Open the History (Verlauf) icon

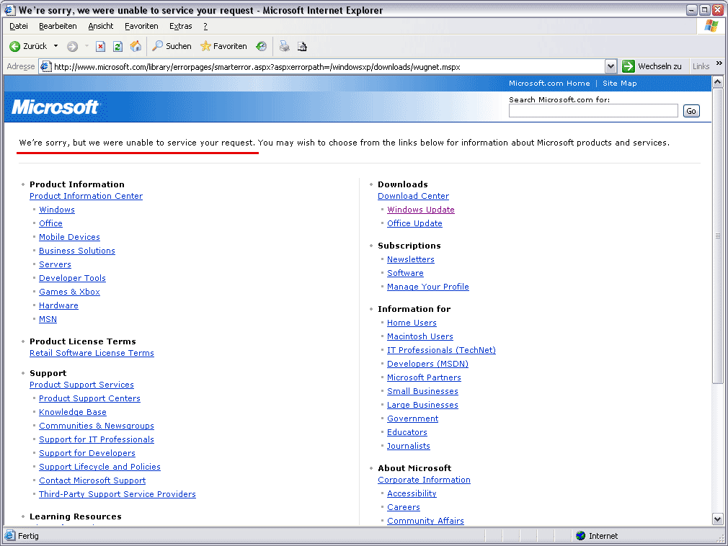(x=261, y=46)
